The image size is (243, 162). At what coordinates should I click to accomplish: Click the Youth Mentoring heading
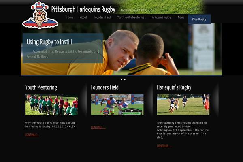click(41, 87)
